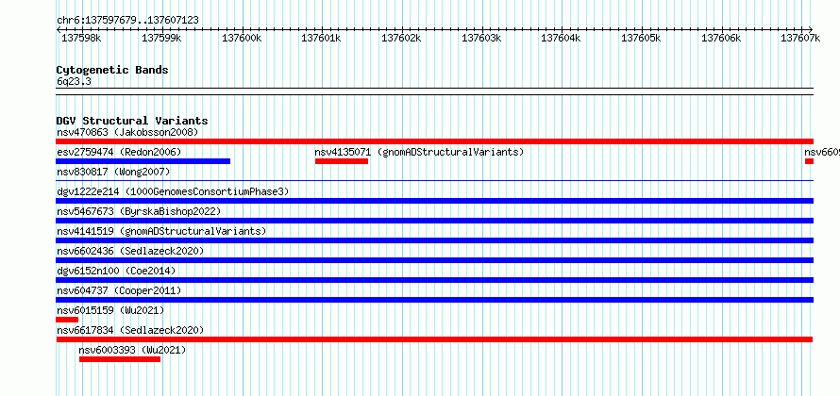Image resolution: width=840 pixels, height=396 pixels.
Task: Click the 137602k ruler tick label
Action: coord(401,38)
